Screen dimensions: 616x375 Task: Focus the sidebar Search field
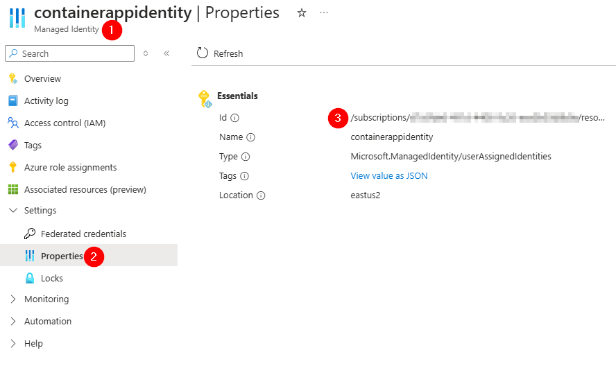click(x=69, y=53)
